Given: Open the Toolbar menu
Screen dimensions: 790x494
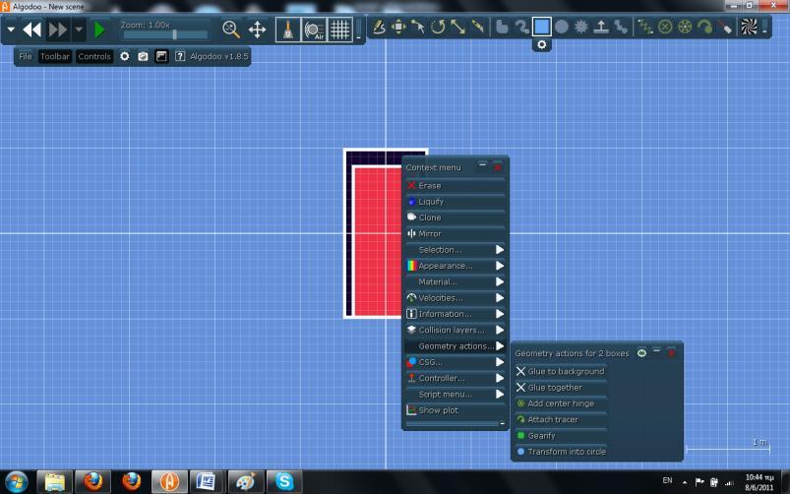Looking at the screenshot, I should point(55,56).
